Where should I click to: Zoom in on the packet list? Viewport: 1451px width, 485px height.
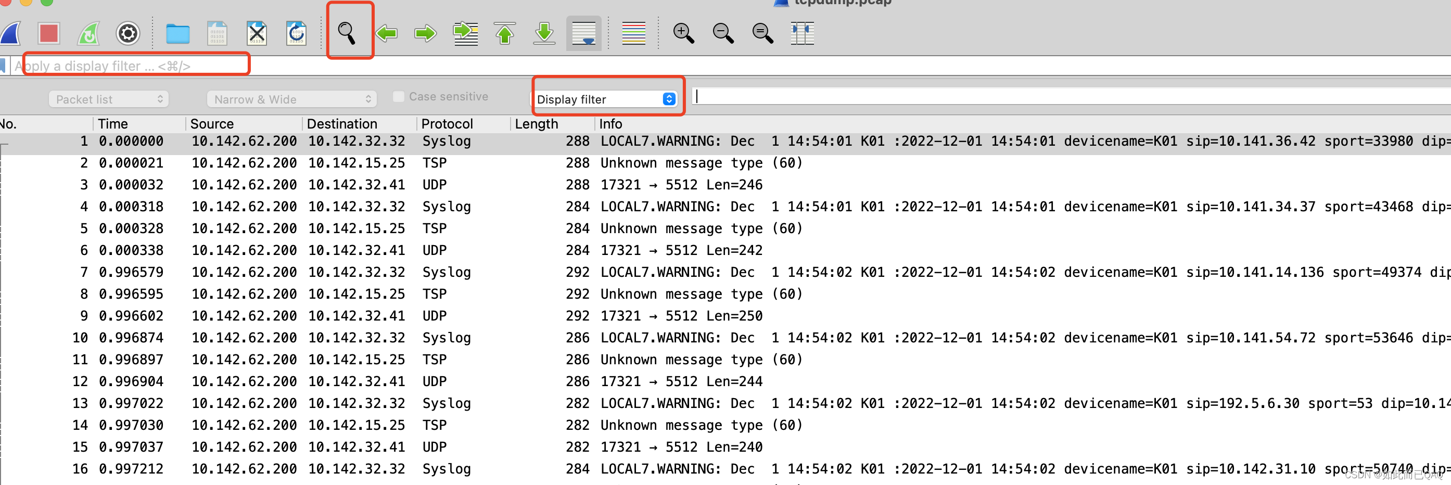tap(684, 33)
